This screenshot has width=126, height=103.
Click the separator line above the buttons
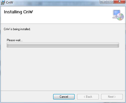[x=63, y=91]
